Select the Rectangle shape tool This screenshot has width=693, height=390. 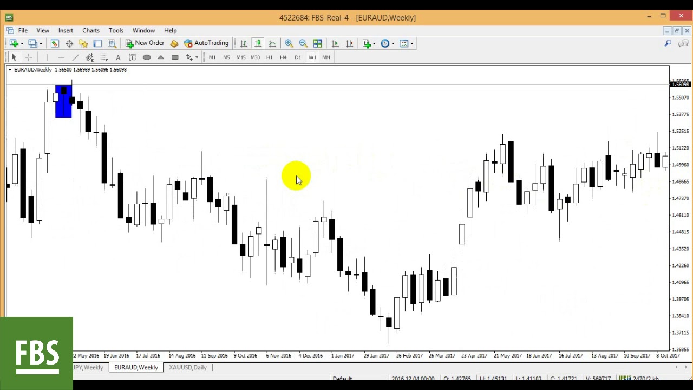pyautogui.click(x=175, y=57)
